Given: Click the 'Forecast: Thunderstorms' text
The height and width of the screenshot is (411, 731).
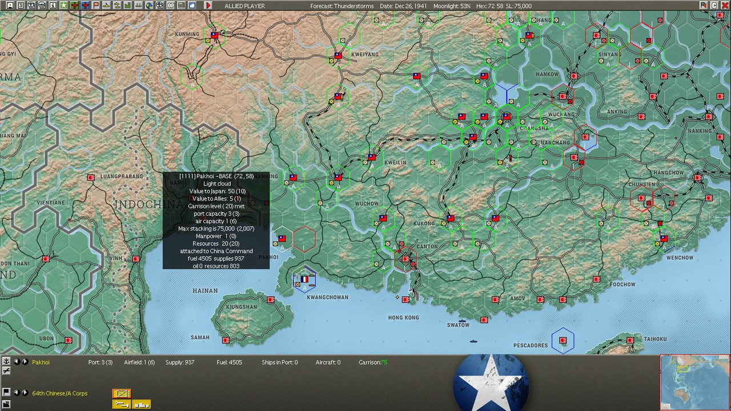Looking at the screenshot, I should 342,6.
